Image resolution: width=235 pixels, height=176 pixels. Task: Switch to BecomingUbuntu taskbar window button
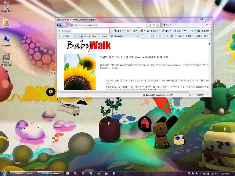coord(50,173)
